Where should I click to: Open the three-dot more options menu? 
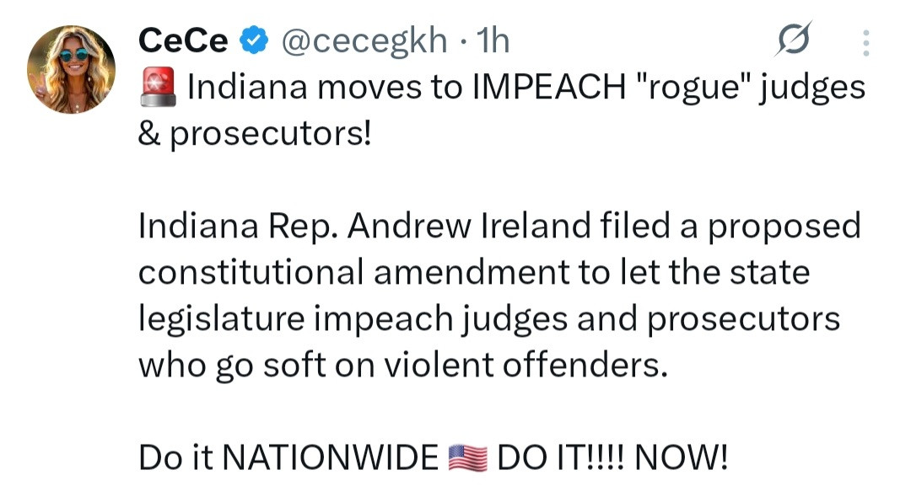point(868,41)
